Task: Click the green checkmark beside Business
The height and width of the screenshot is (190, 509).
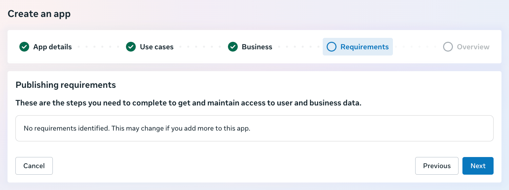Action: tap(233, 47)
